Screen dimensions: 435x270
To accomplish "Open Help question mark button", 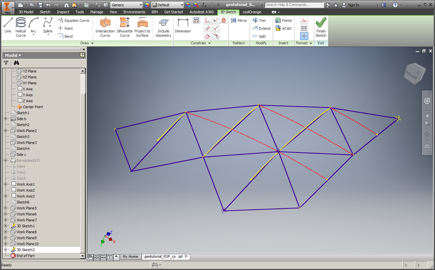I will click(395, 5).
